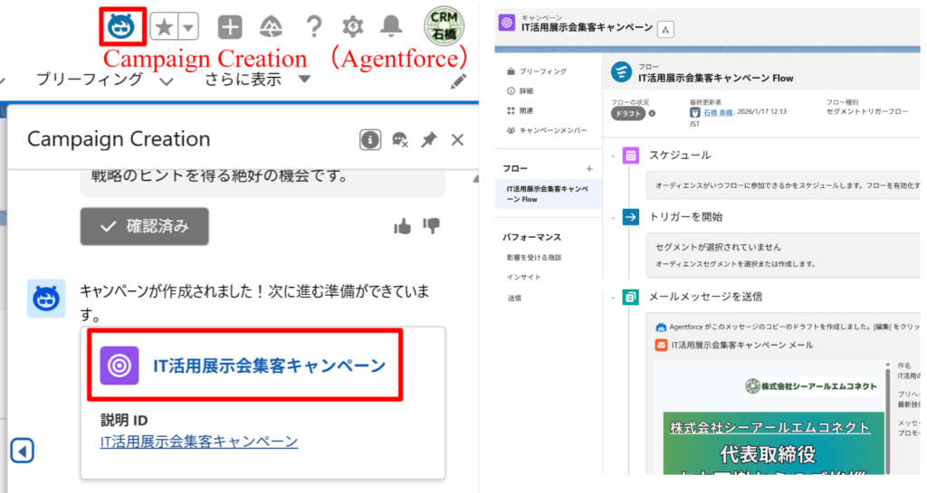This screenshot has width=927, height=493.
Task: Open the notifications bell icon
Action: (x=391, y=26)
